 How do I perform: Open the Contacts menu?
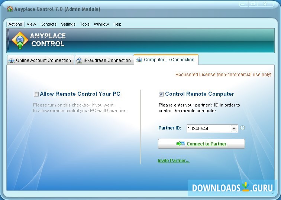pos(48,24)
